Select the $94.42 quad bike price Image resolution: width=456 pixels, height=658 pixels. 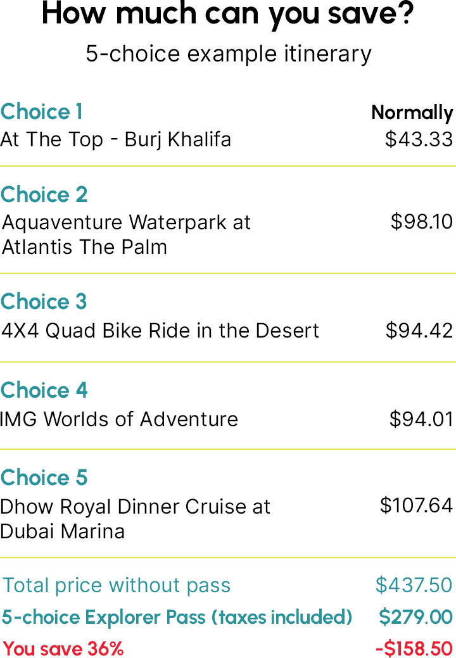(419, 330)
